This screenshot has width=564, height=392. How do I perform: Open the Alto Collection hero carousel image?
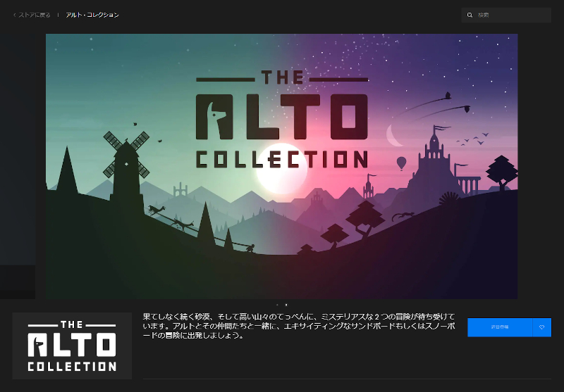281,166
